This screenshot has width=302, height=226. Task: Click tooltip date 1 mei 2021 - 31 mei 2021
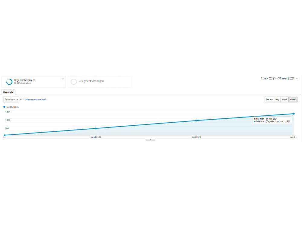point(265,119)
